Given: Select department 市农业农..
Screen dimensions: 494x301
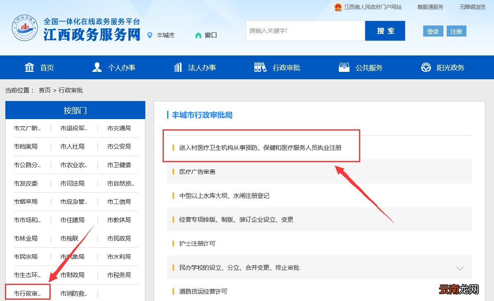Looking at the screenshot, I should coord(74,165).
